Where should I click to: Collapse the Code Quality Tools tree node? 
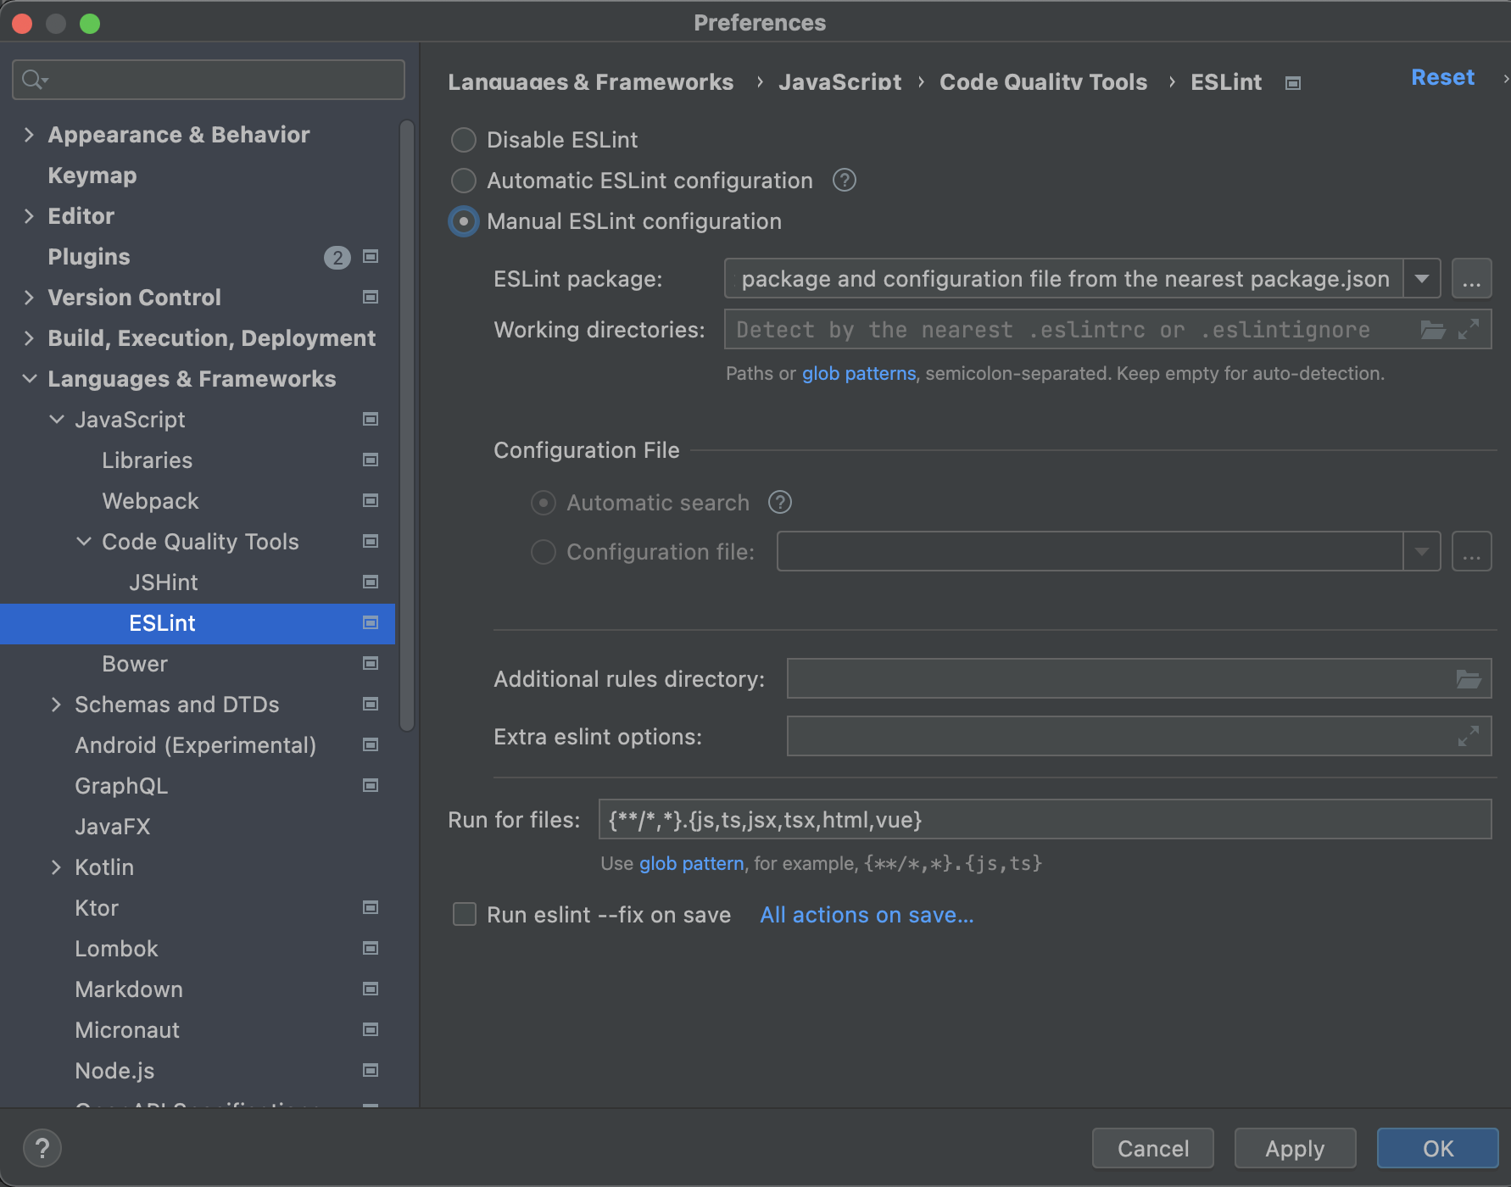84,542
